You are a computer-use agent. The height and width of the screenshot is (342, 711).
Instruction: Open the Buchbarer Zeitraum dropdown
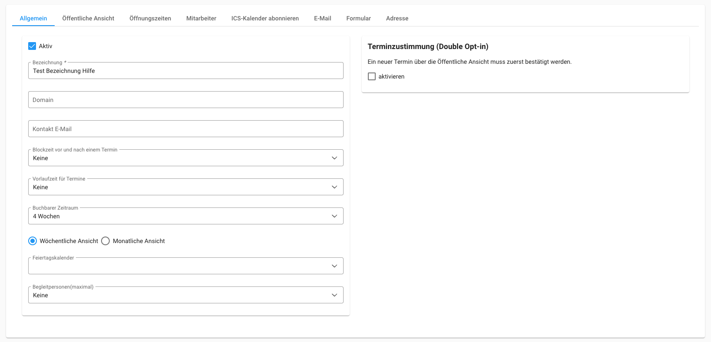coord(186,216)
